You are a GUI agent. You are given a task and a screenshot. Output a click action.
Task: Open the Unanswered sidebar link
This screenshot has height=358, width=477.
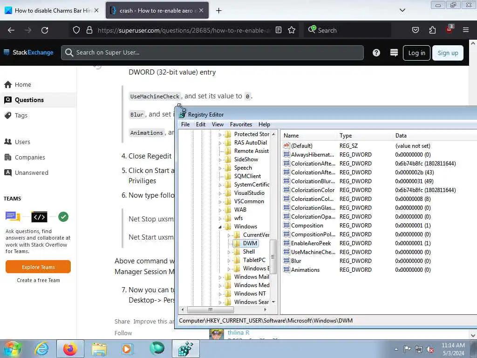[x=31, y=172]
